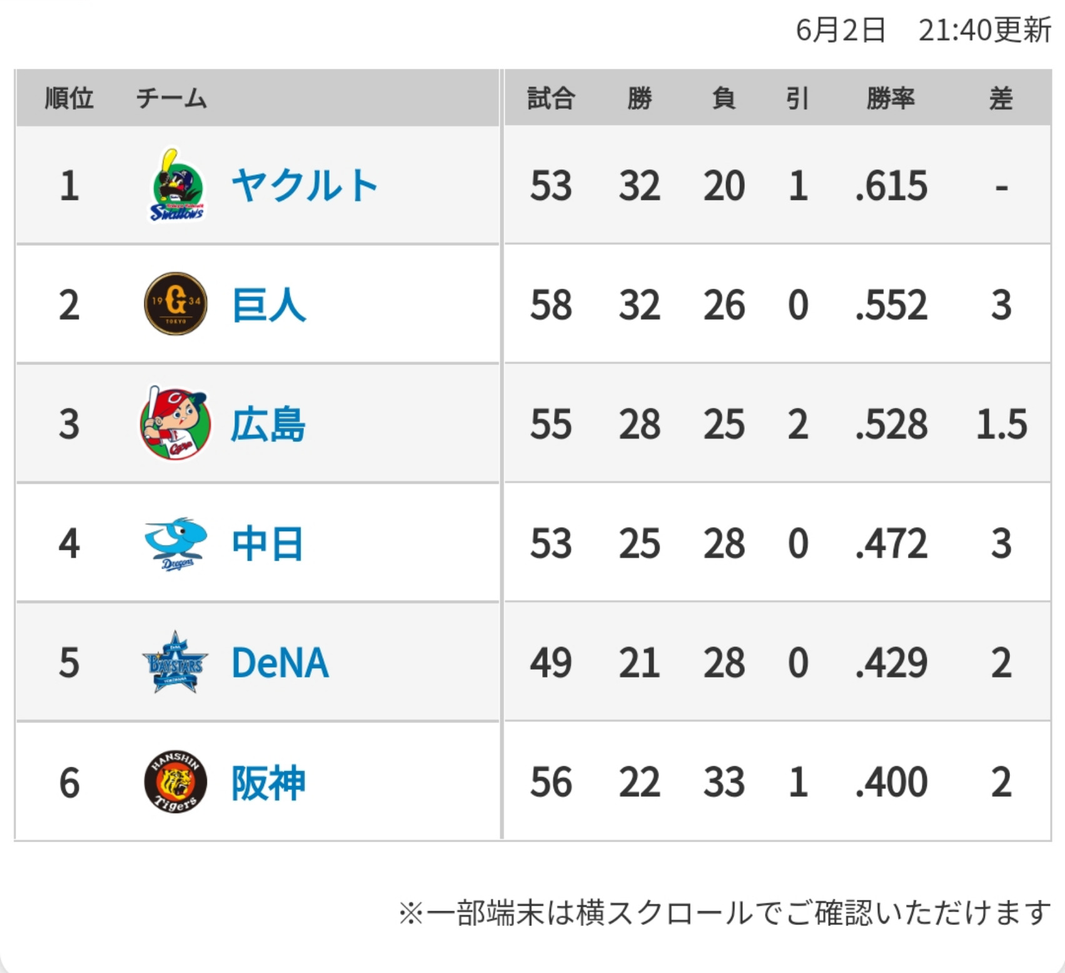The width and height of the screenshot is (1065, 973).
Task: Click Yakult's .615 winning percentage cell
Action: coord(891,186)
